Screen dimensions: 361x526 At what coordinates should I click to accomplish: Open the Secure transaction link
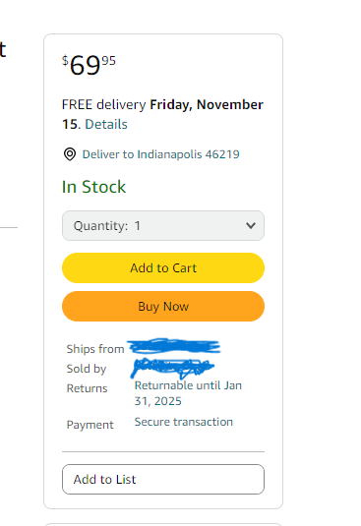pyautogui.click(x=184, y=422)
